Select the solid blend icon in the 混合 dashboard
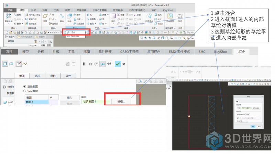 click(5, 64)
